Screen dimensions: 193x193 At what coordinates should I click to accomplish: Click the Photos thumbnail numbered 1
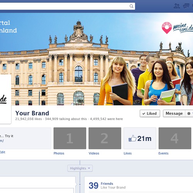70,138
